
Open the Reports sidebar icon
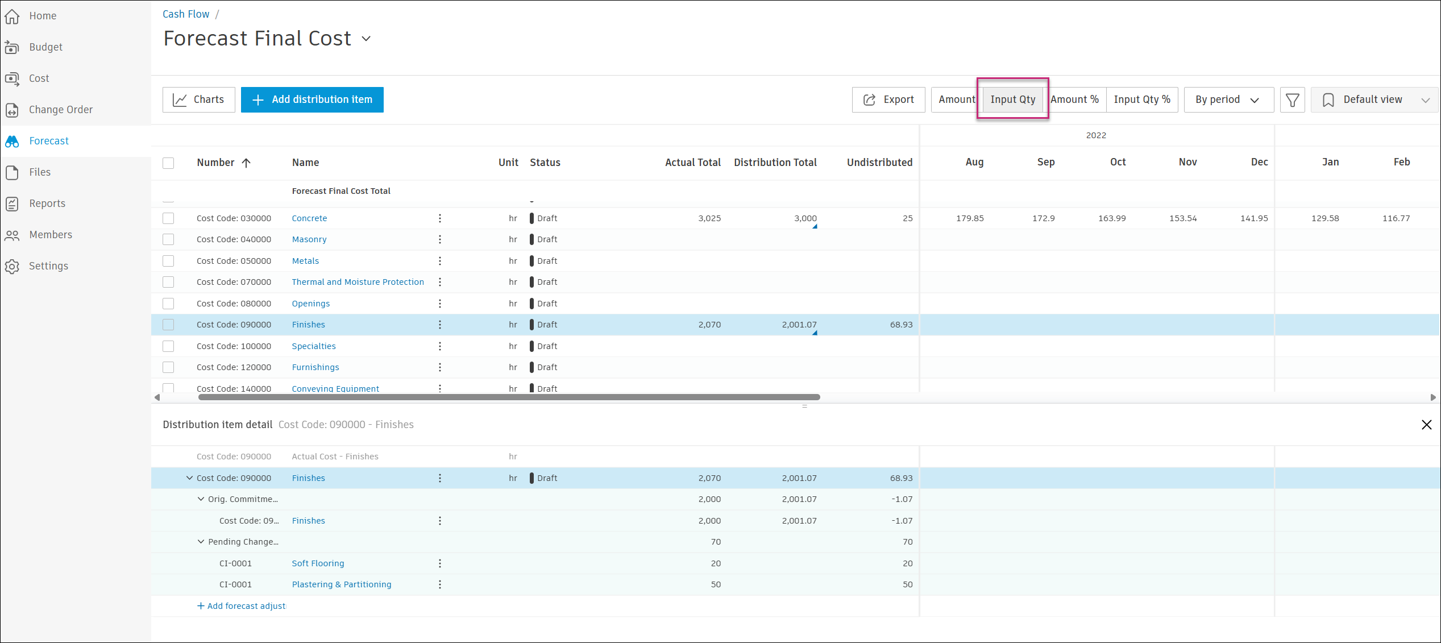click(13, 204)
